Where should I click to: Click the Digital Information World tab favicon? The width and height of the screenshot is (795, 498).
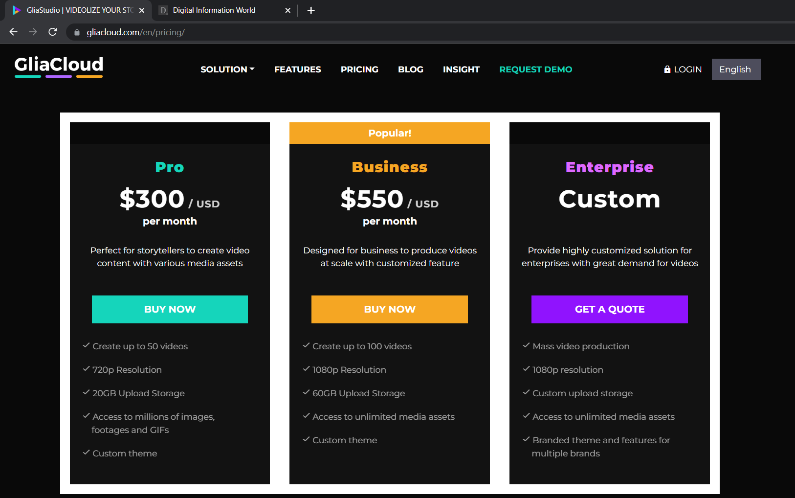click(x=163, y=10)
